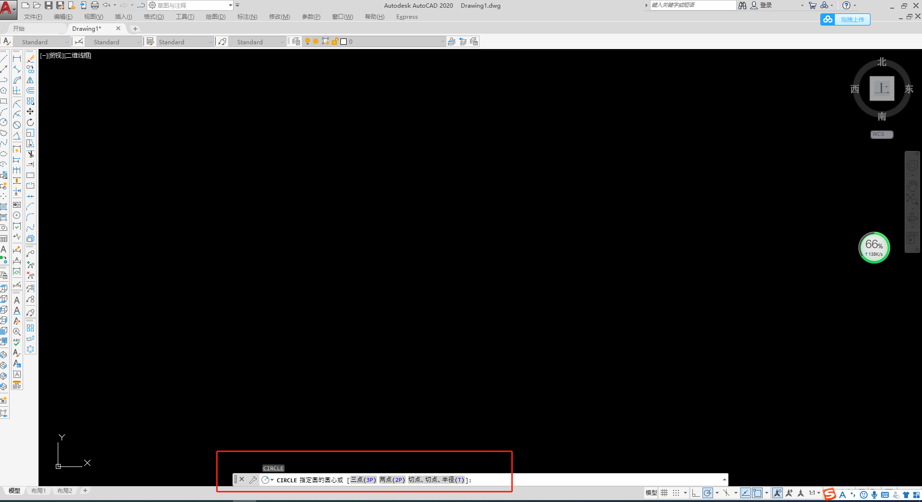Select the Erase tool
922x502 pixels.
tap(30, 59)
